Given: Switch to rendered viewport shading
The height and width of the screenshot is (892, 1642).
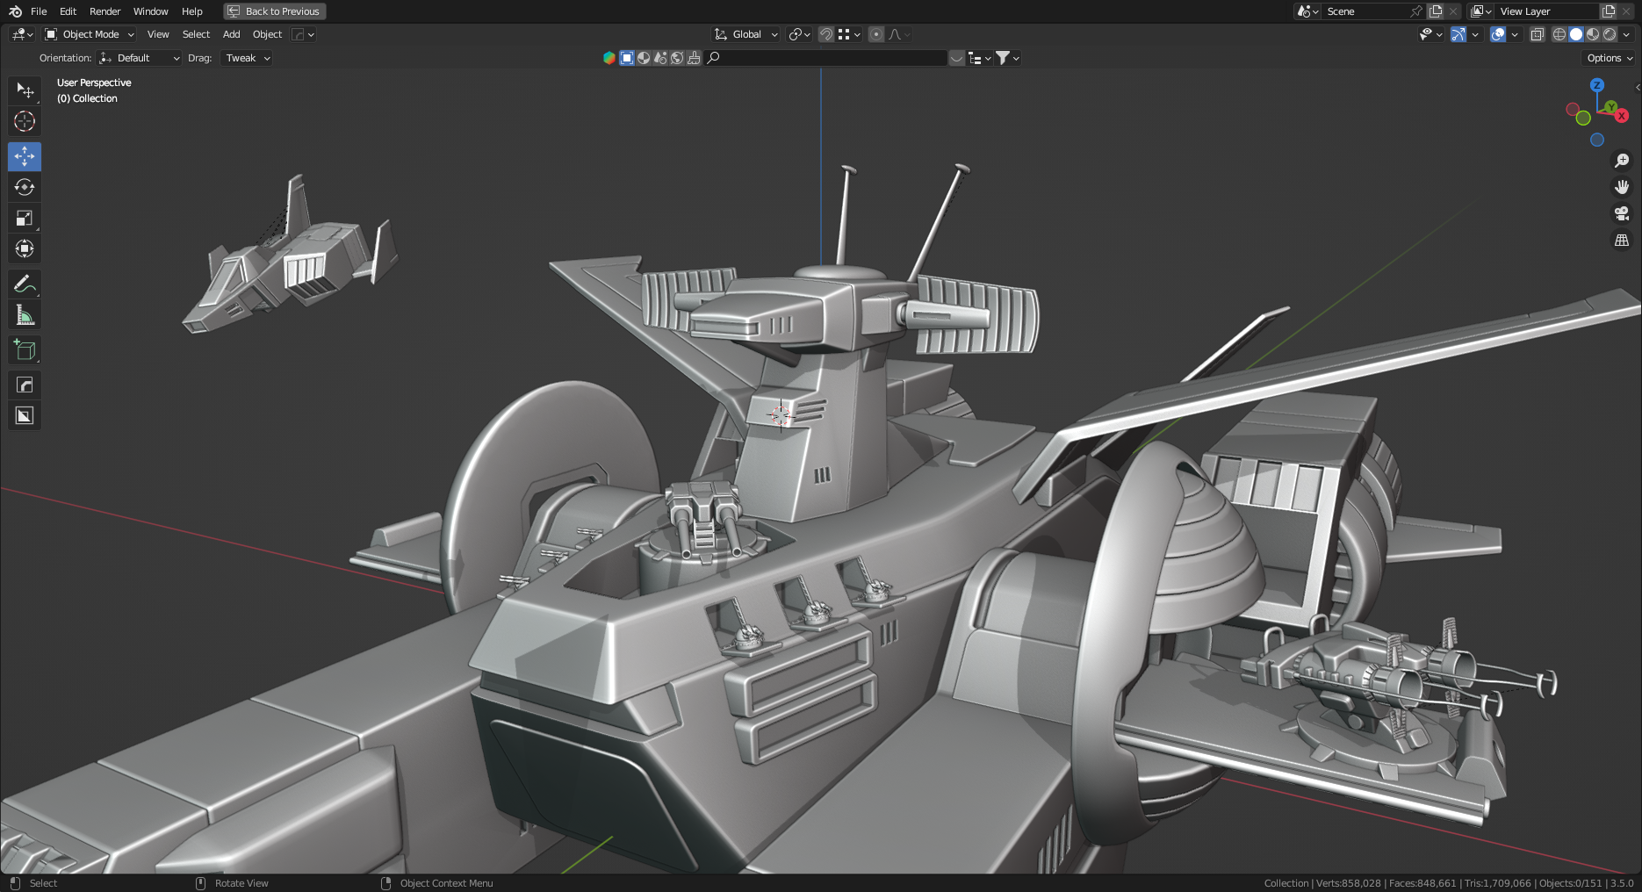Looking at the screenshot, I should [x=1610, y=34].
